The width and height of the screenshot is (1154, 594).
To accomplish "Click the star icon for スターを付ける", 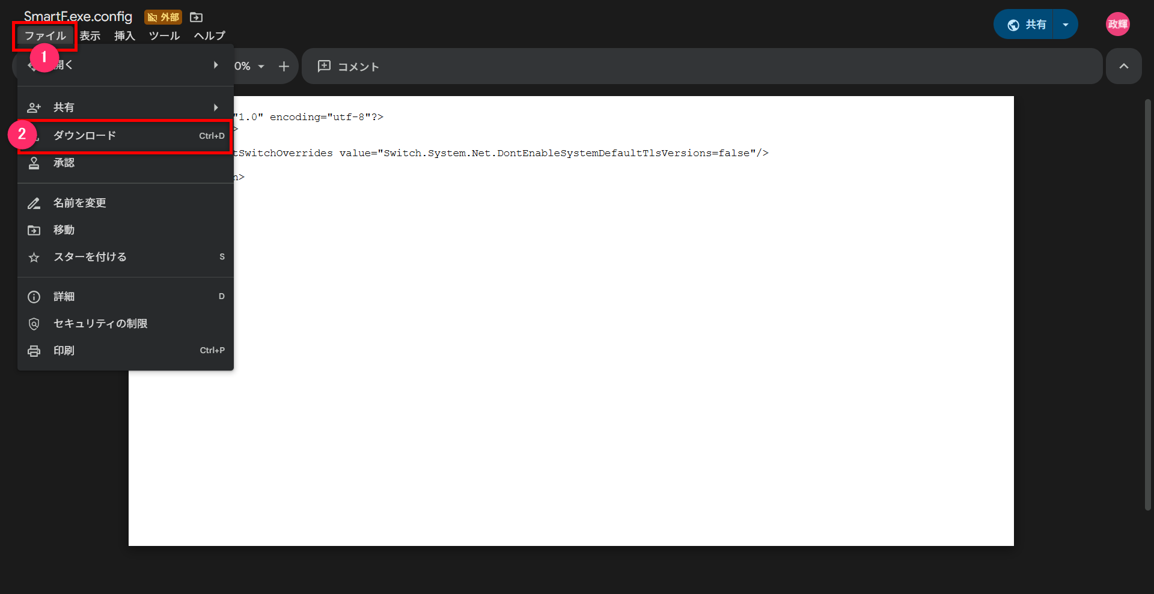I will click(x=34, y=258).
